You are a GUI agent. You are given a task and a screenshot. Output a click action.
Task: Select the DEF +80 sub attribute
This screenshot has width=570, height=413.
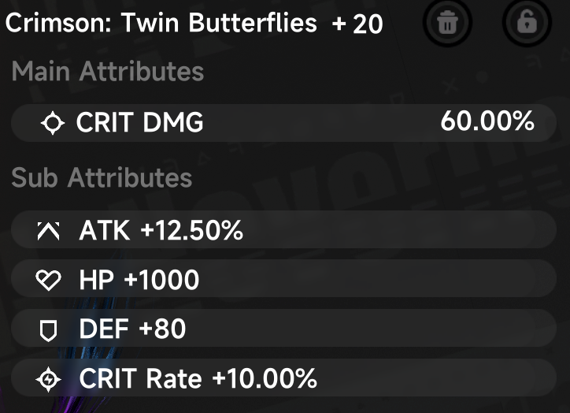283,328
